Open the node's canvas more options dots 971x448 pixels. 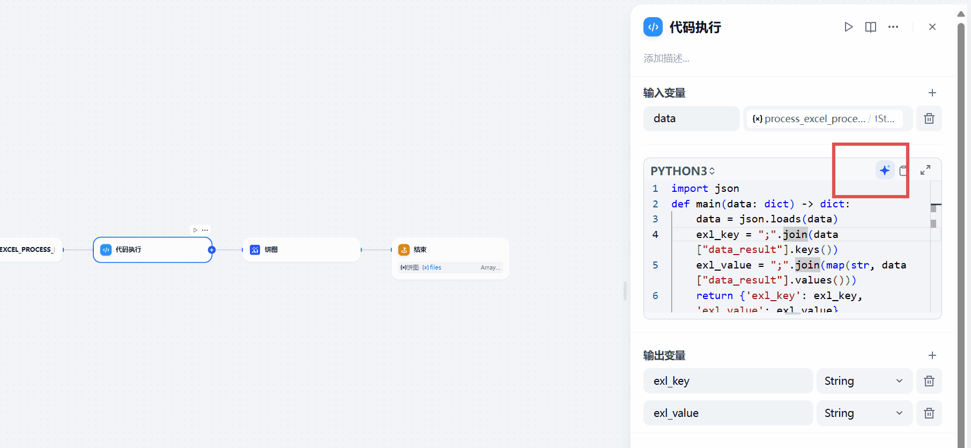coord(205,230)
